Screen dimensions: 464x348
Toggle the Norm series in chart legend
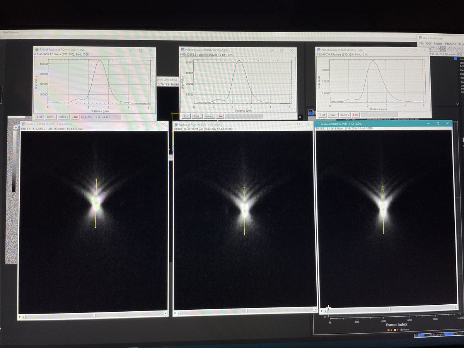click(x=404, y=330)
